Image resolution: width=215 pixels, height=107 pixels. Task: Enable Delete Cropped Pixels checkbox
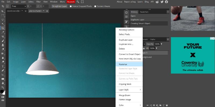pyautogui.click(x=71, y=6)
